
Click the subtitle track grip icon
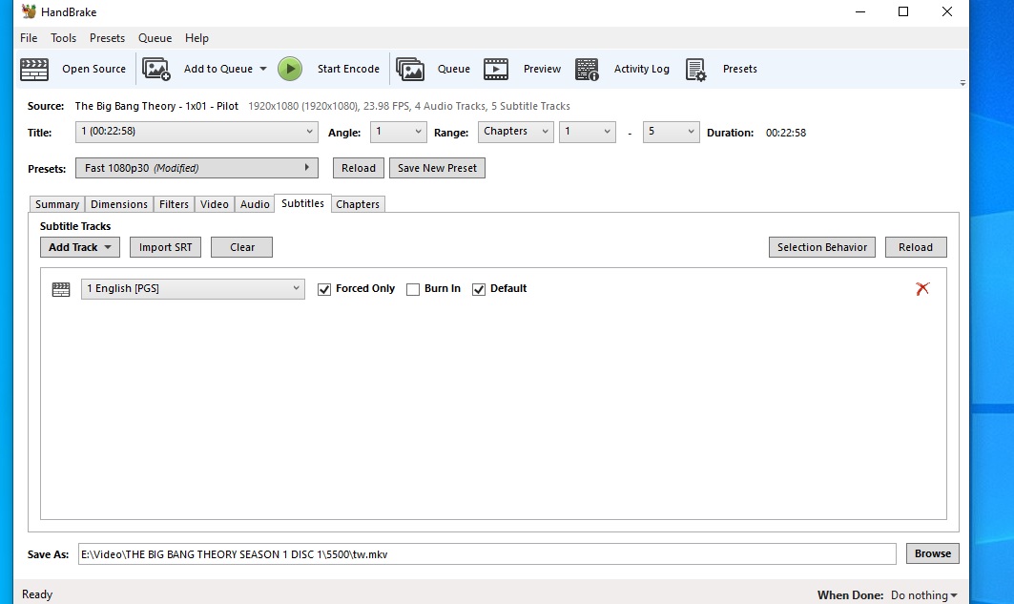[61, 289]
